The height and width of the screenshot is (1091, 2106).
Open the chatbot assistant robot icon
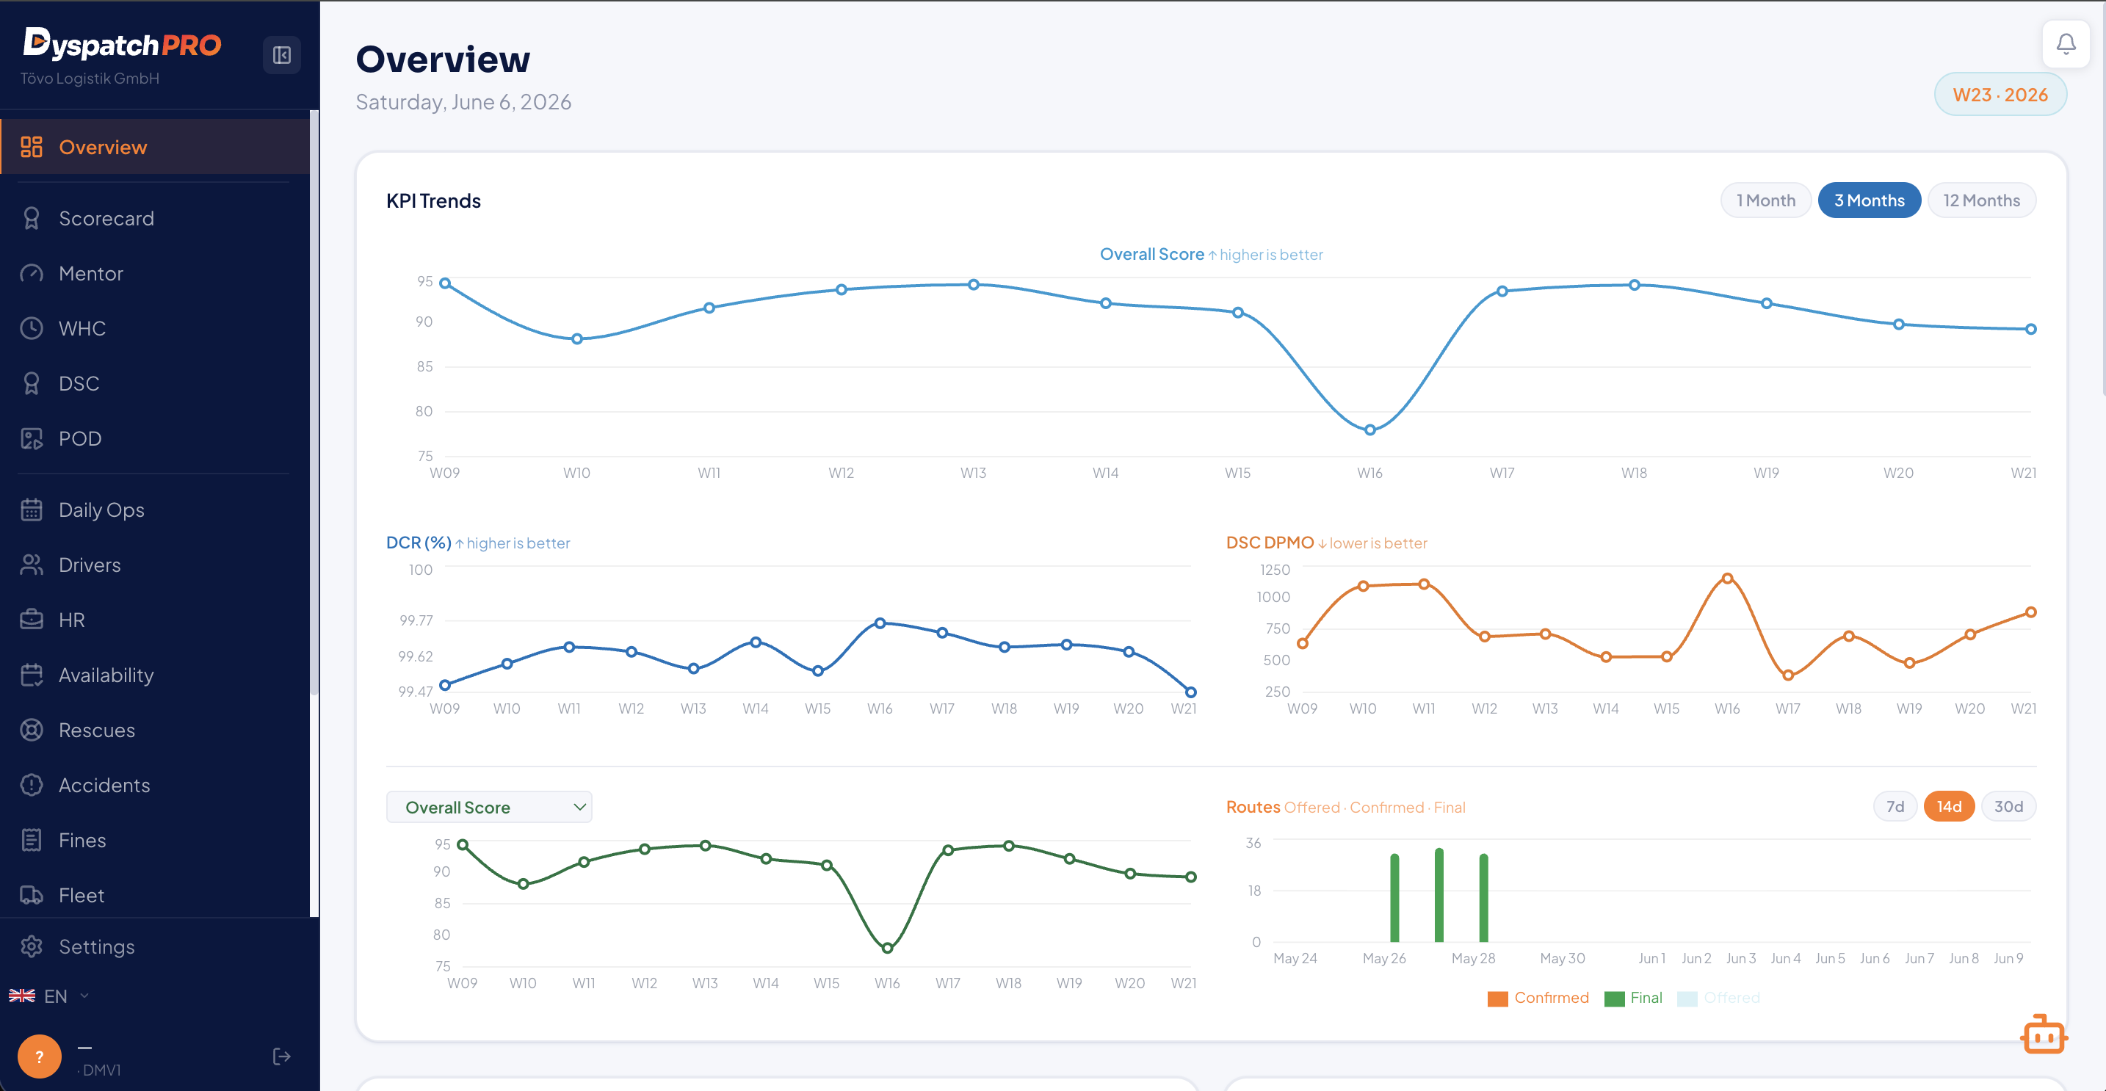[x=2044, y=1034]
